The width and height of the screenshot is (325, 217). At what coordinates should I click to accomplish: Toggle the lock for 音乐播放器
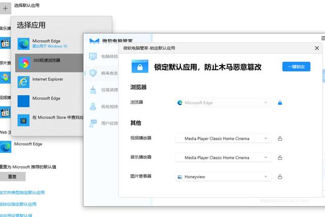tap(280, 158)
